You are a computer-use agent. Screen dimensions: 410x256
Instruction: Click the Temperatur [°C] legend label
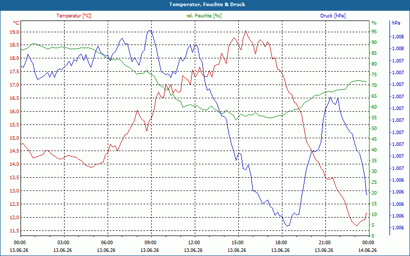pos(74,16)
